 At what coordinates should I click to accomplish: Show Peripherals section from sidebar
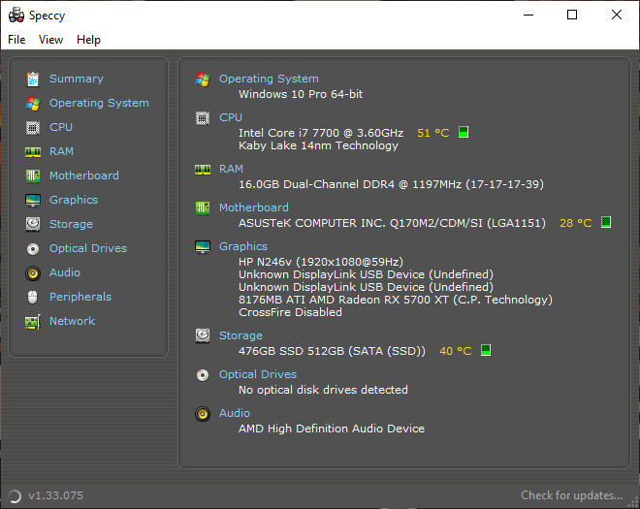coord(80,297)
